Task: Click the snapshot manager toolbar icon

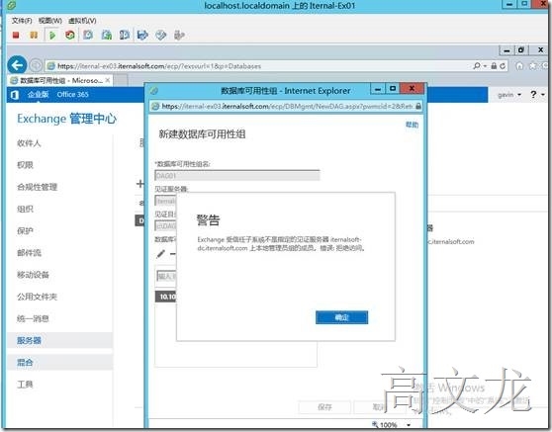Action: pyautogui.click(x=125, y=35)
